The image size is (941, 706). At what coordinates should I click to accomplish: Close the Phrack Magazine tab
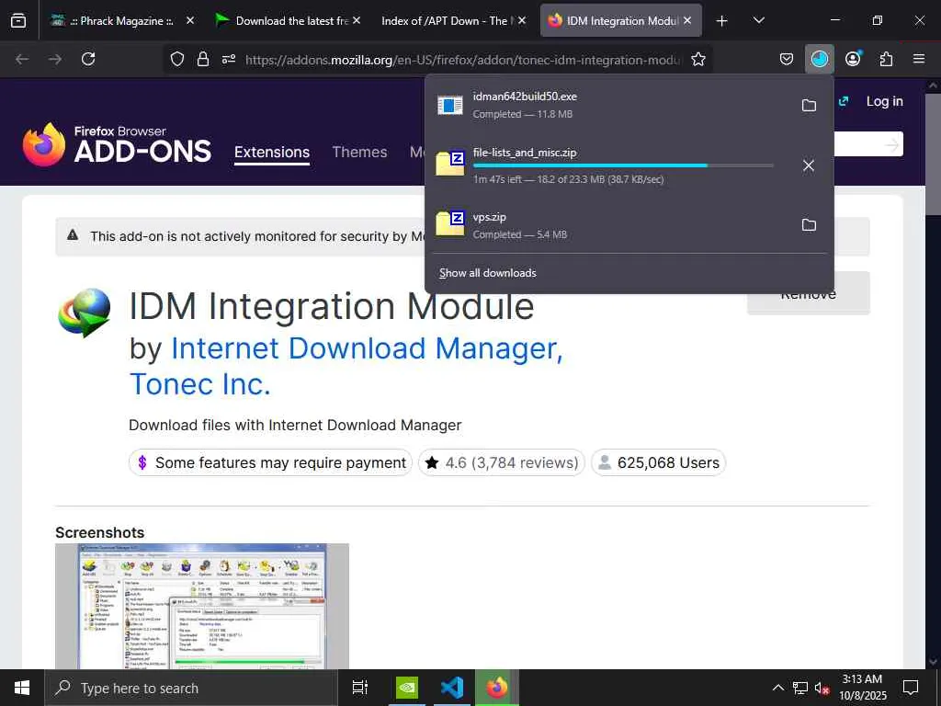pos(190,21)
